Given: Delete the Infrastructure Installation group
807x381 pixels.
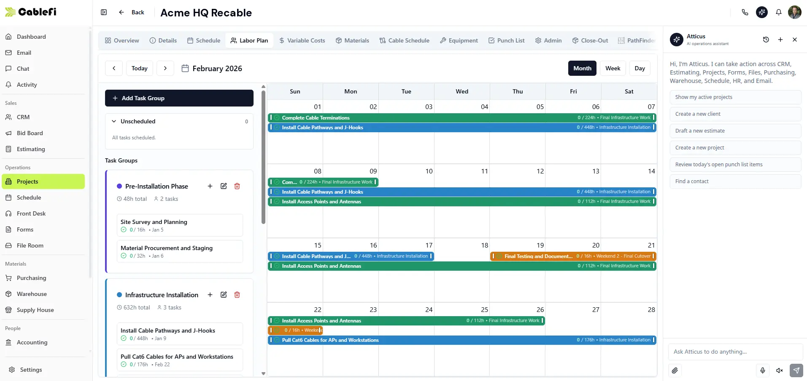Looking at the screenshot, I should (237, 295).
